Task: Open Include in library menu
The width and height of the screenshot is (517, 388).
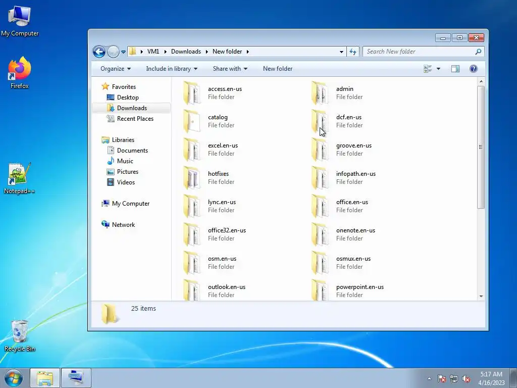Action: [x=172, y=69]
